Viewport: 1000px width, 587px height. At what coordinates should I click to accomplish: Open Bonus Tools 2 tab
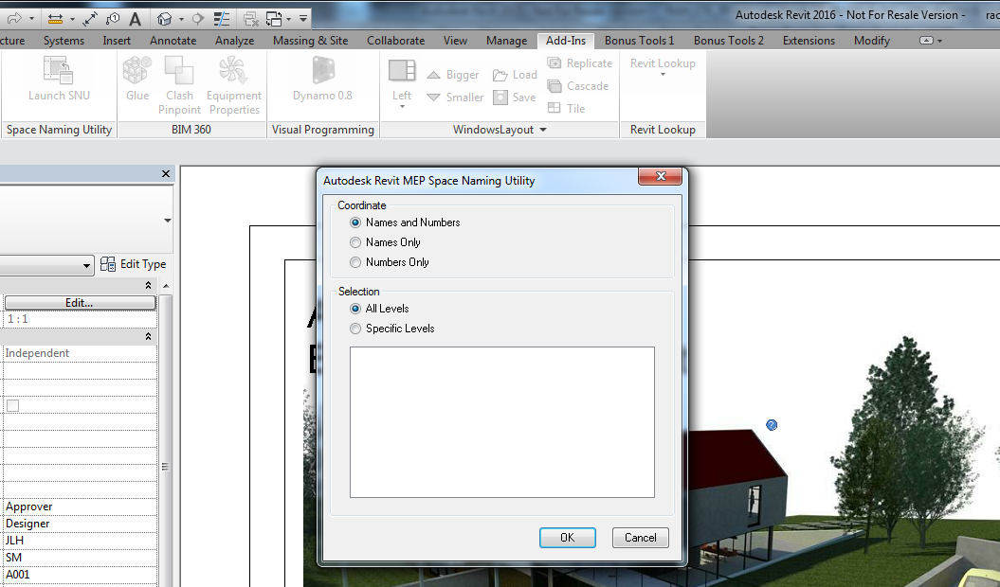[728, 40]
